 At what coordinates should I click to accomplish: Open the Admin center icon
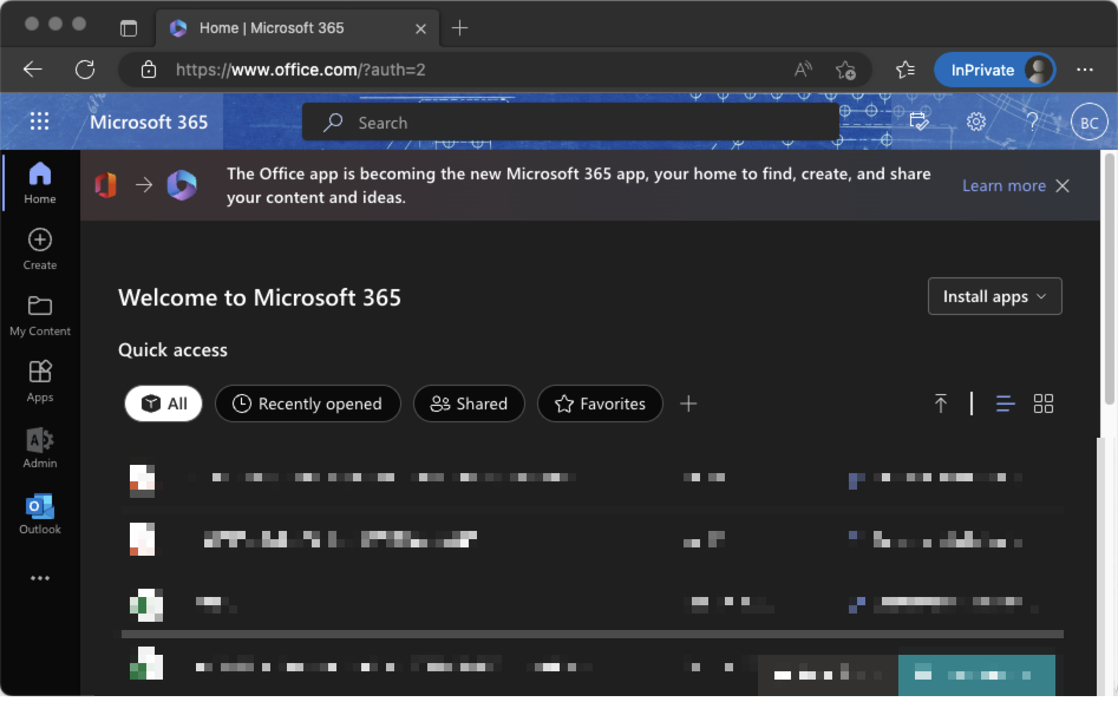click(40, 447)
